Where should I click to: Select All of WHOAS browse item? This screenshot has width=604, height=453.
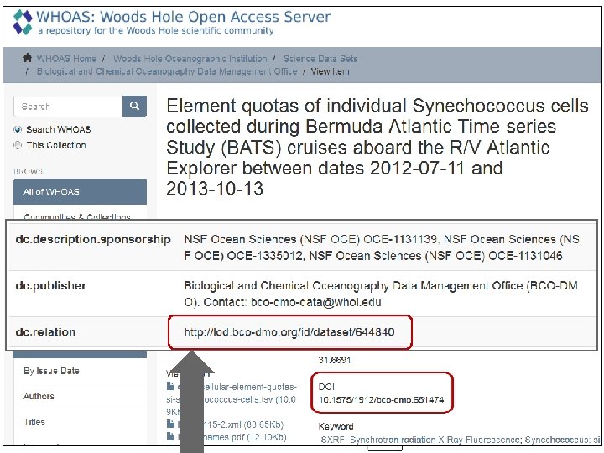[x=81, y=191]
